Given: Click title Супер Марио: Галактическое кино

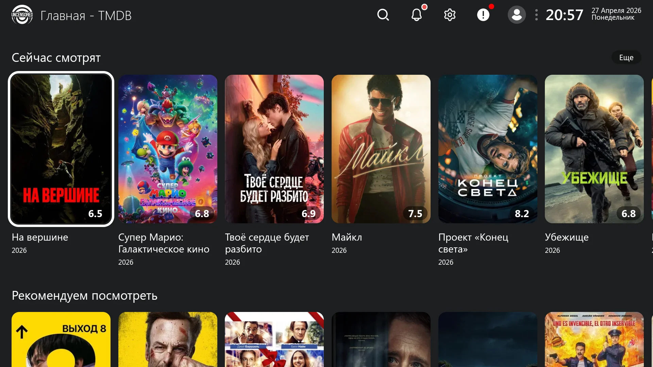Looking at the screenshot, I should [164, 243].
